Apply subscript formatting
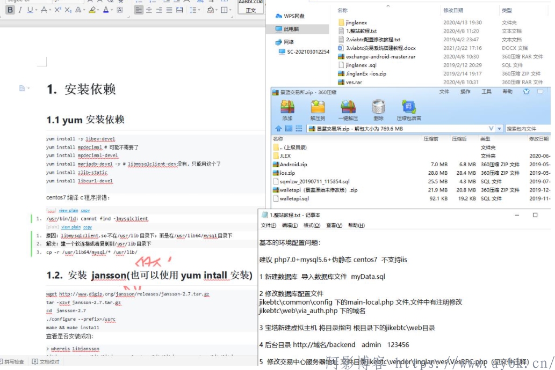 coord(68,10)
